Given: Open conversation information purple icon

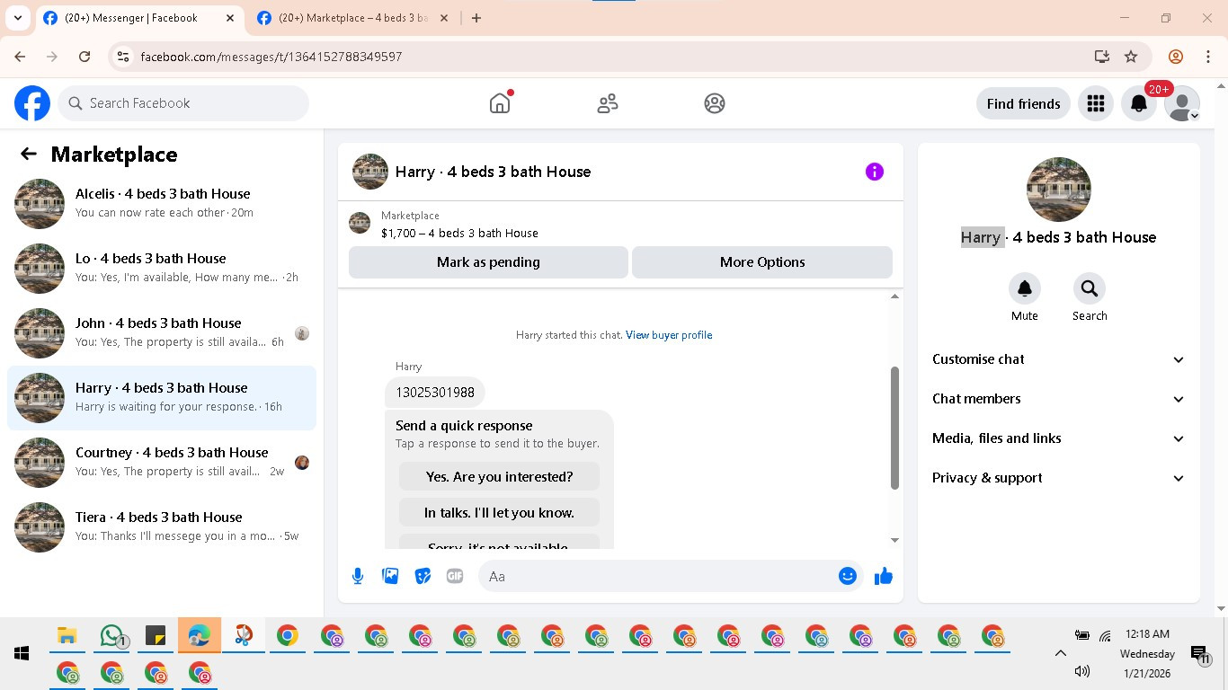Looking at the screenshot, I should pyautogui.click(x=875, y=172).
